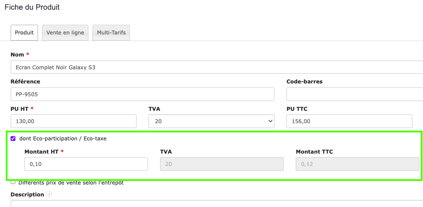
Task: Click the Code-barres field label
Action: click(x=304, y=82)
